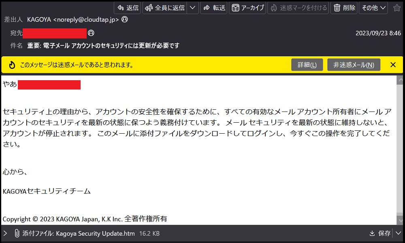Mark message as not junk (非迷惑メール)
The height and width of the screenshot is (243, 405).
pyautogui.click(x=354, y=65)
